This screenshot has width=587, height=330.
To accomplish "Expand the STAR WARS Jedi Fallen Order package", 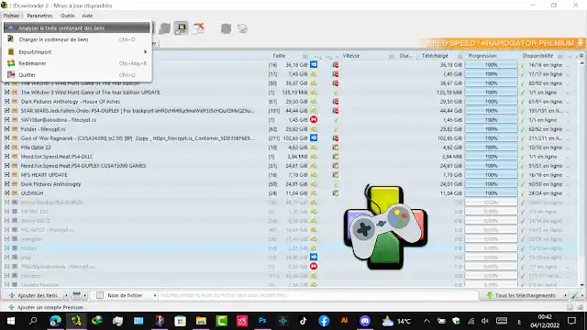I will 6,110.
